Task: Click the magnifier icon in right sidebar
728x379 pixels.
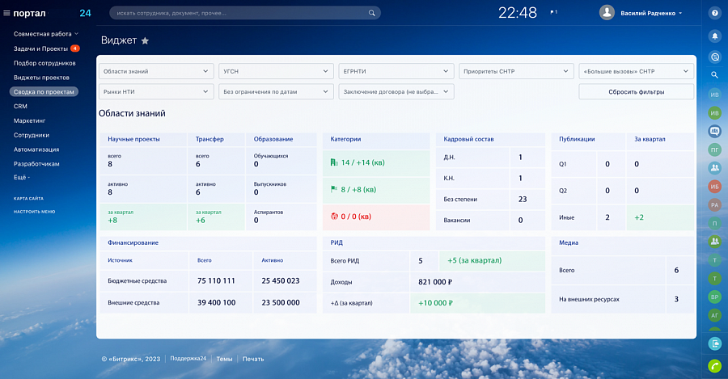Action: [x=714, y=74]
